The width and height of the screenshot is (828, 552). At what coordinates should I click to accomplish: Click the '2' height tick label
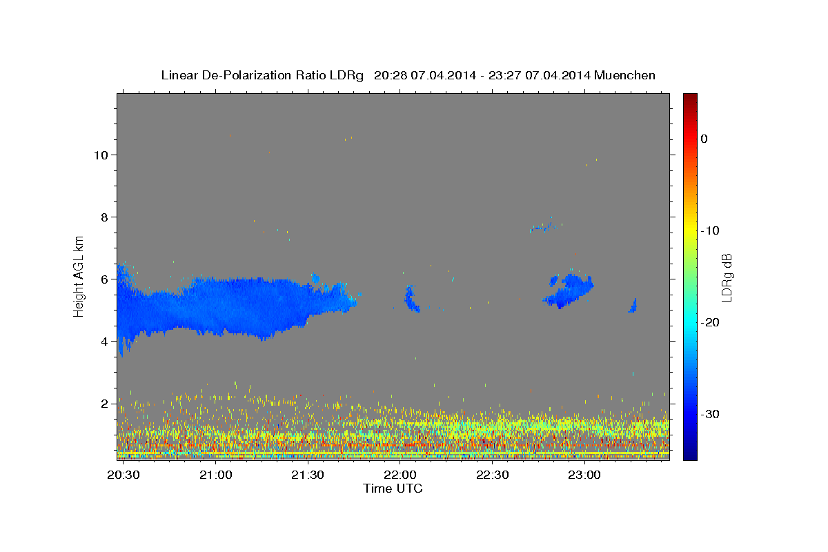pyautogui.click(x=103, y=403)
